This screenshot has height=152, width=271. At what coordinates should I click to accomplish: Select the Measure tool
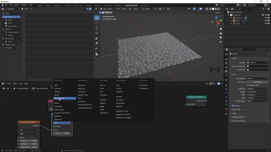[97, 54]
